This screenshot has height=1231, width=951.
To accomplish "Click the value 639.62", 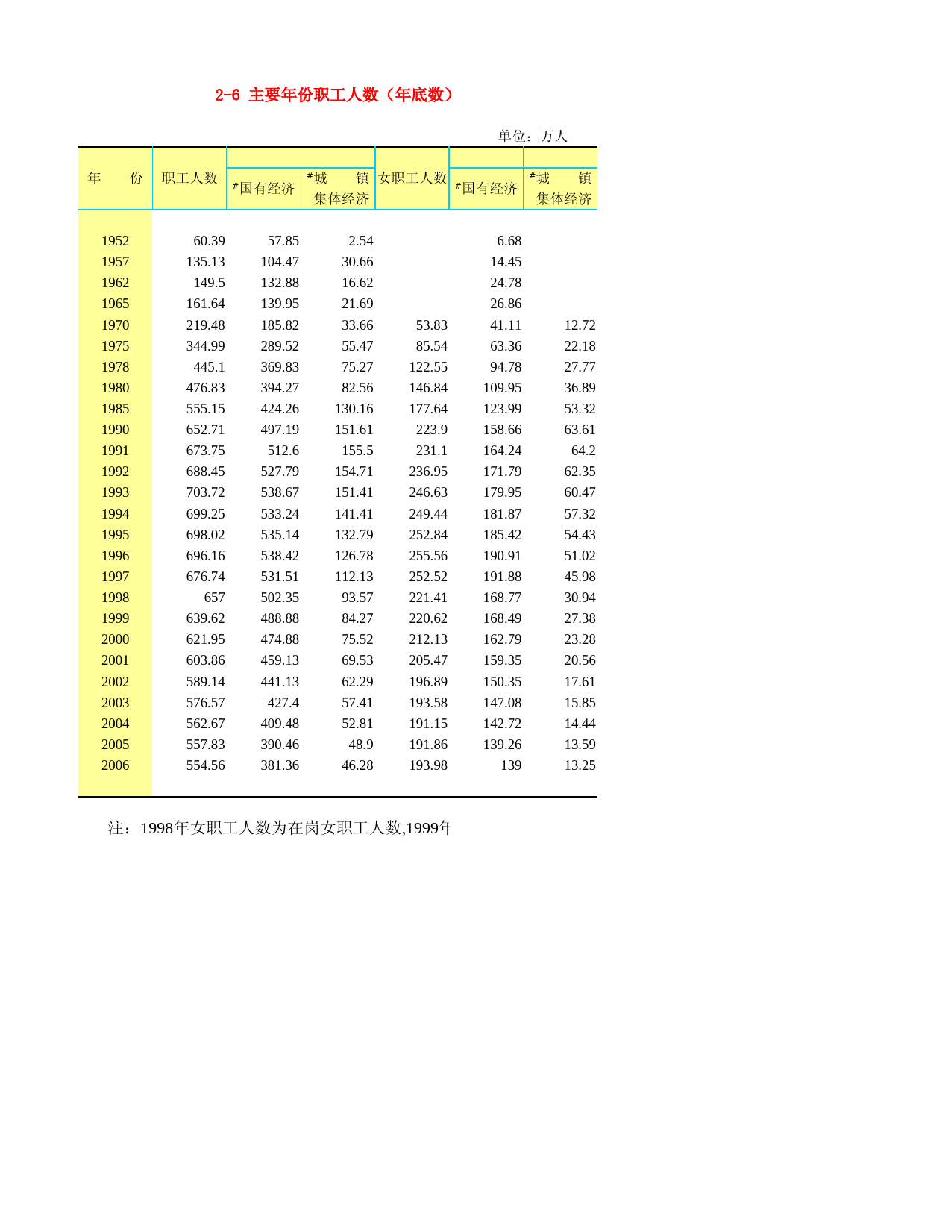I will coord(206,618).
